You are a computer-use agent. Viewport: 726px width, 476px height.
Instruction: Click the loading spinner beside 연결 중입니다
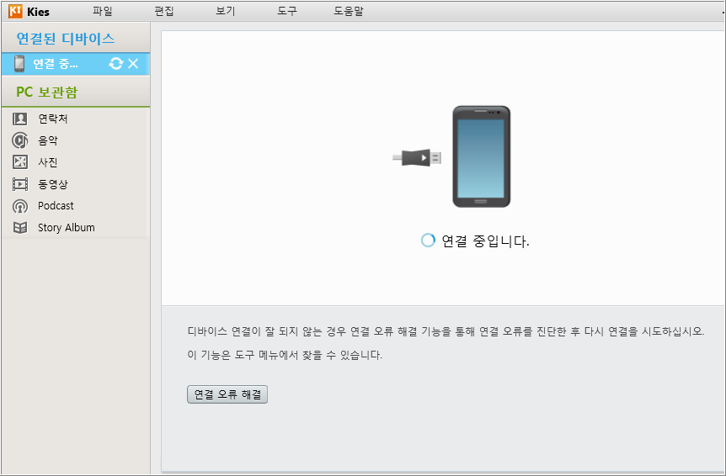click(428, 241)
